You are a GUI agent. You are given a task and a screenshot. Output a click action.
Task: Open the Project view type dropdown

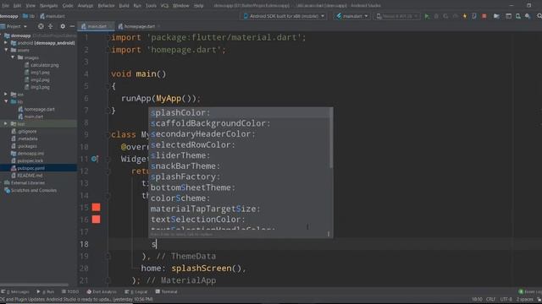tap(14, 26)
